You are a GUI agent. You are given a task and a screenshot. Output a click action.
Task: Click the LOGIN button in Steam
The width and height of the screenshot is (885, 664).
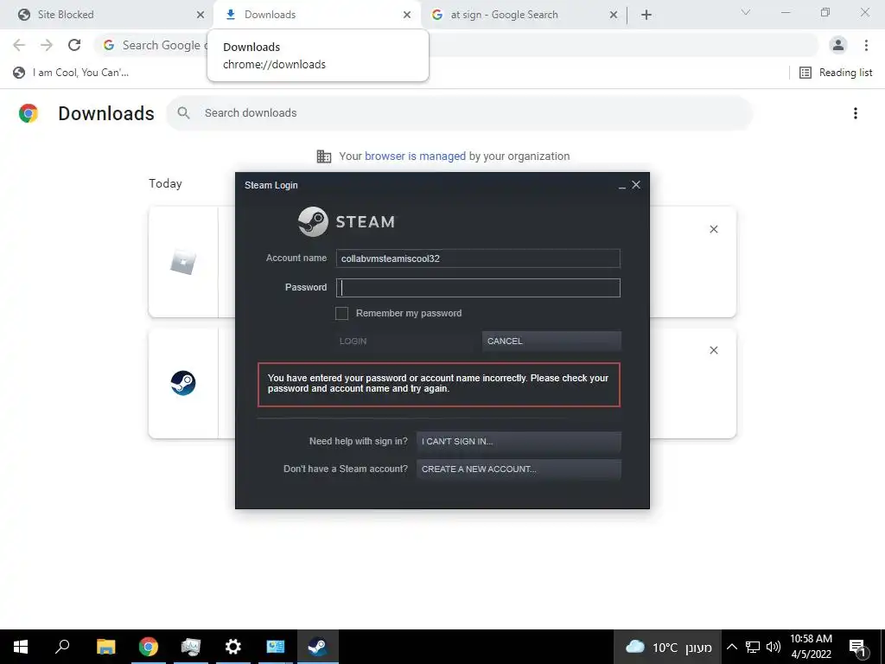pyautogui.click(x=404, y=341)
